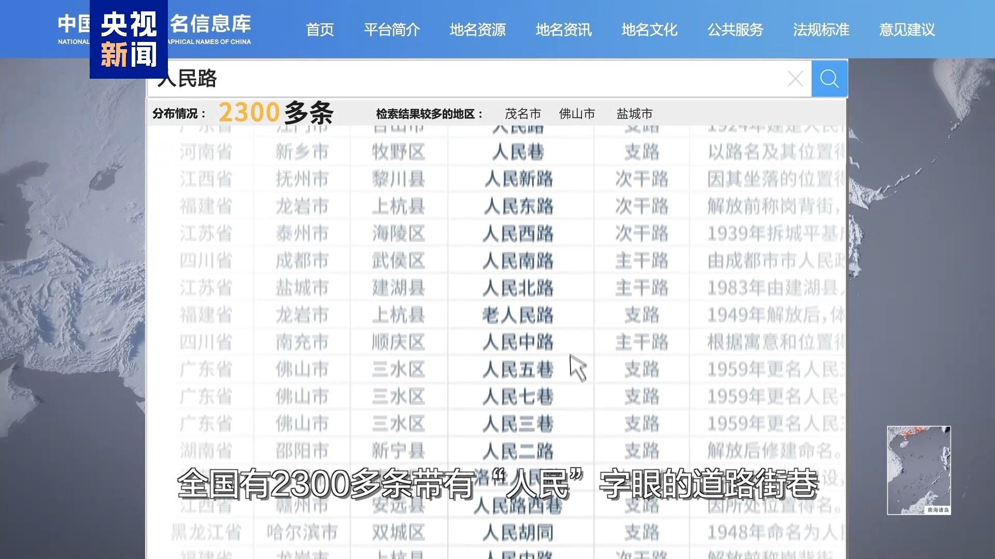Select the orange 2300 statistics figure
Viewport: 995px width, 559px height.
tap(250, 112)
